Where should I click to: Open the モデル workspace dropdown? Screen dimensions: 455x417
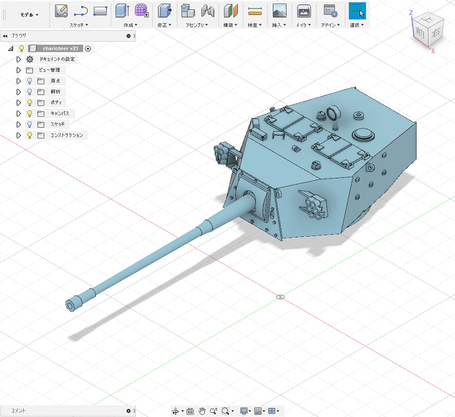coord(29,15)
